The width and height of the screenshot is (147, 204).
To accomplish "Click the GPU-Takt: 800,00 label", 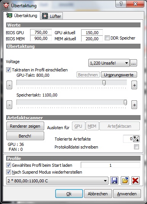I will [33, 75].
